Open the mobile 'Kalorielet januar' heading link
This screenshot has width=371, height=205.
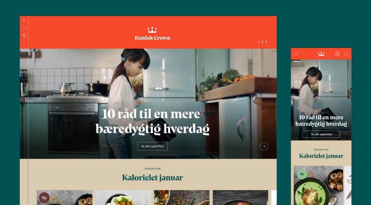tap(321, 156)
